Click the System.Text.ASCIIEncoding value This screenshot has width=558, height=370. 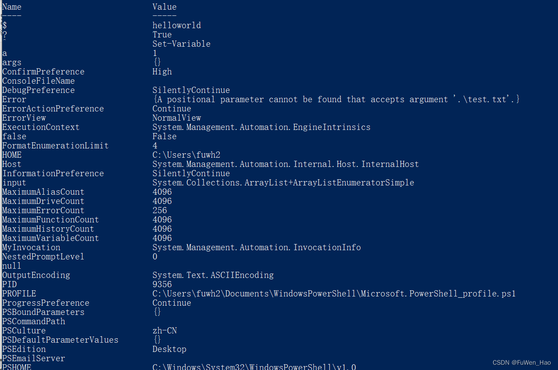213,275
